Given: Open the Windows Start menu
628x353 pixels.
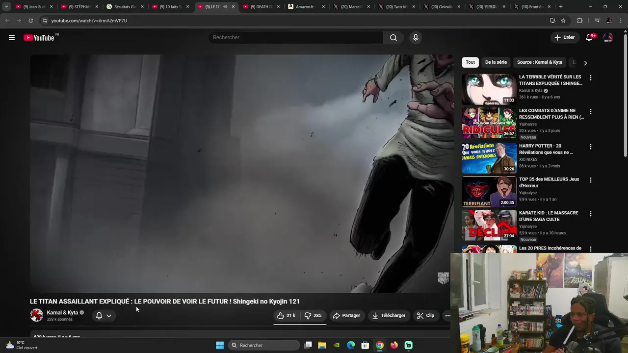Looking at the screenshot, I should (x=220, y=345).
